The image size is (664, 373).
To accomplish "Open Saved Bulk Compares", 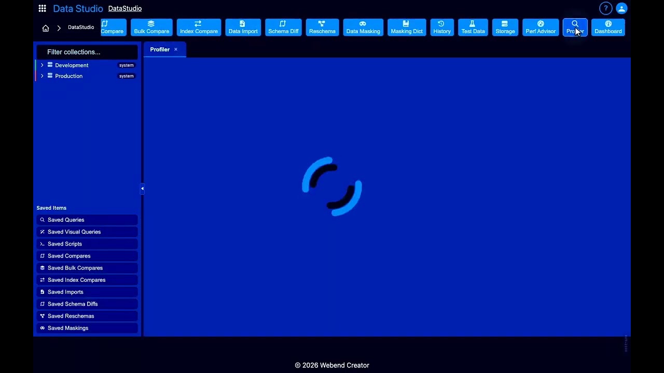I will [87, 268].
